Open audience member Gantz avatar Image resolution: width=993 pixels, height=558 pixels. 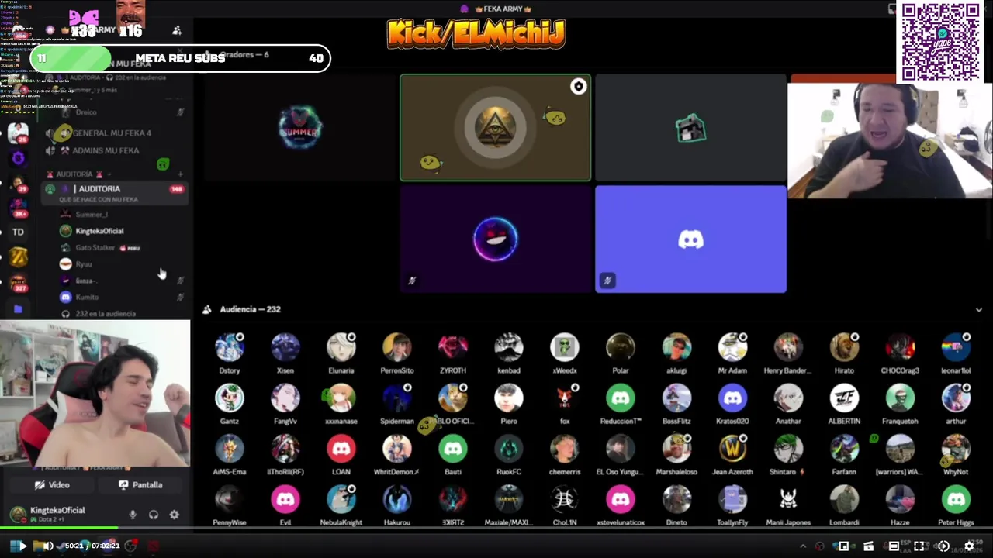[x=230, y=398]
